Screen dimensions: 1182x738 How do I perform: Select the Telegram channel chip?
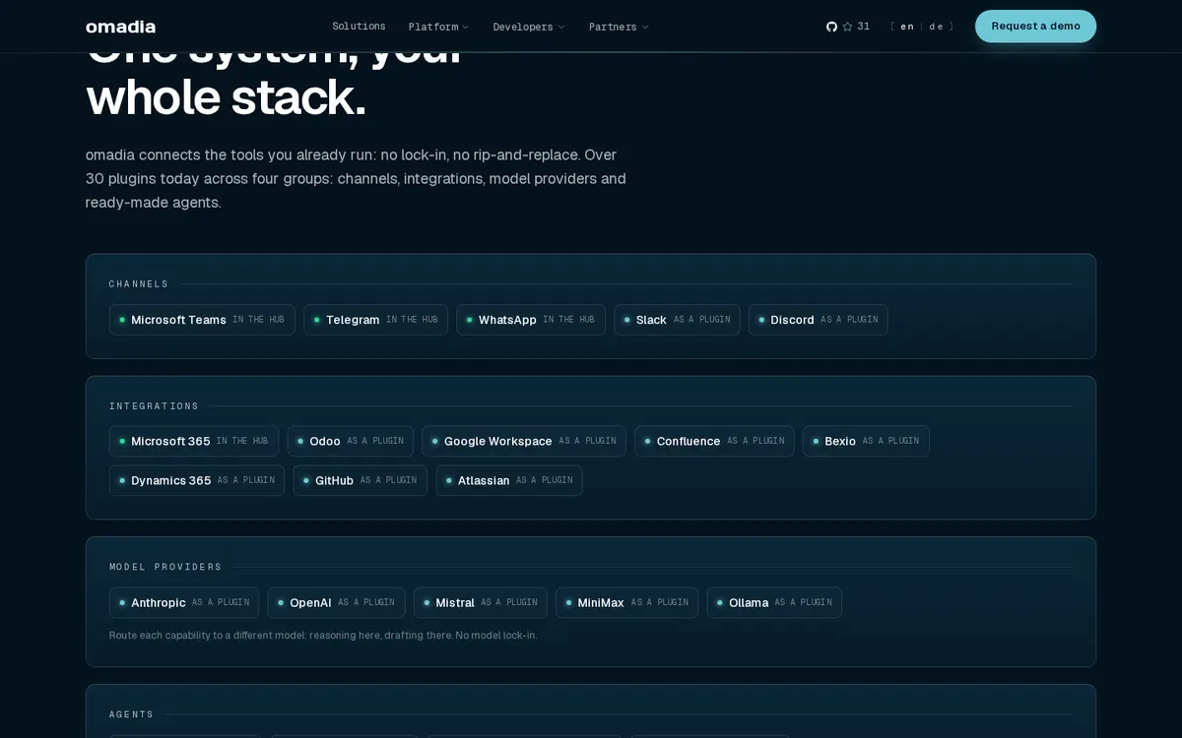point(375,320)
